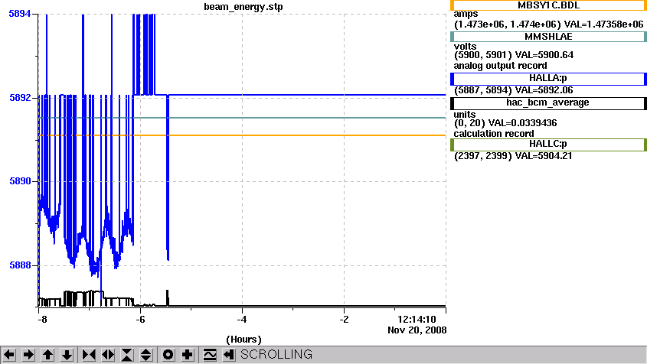Click the 'calculation record' description

coord(494,134)
